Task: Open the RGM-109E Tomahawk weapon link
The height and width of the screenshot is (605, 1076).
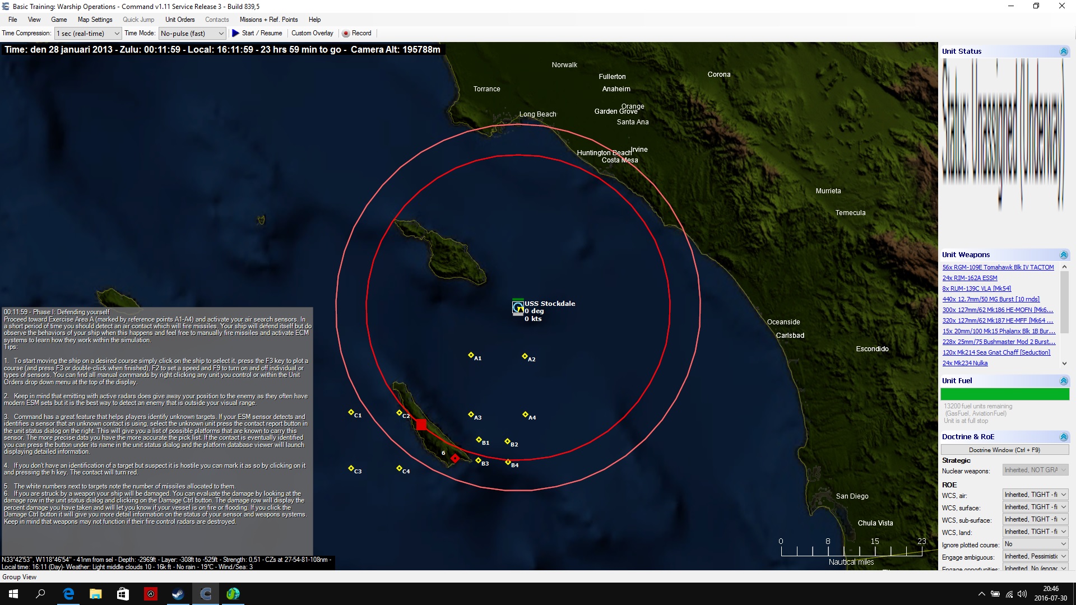Action: click(998, 267)
